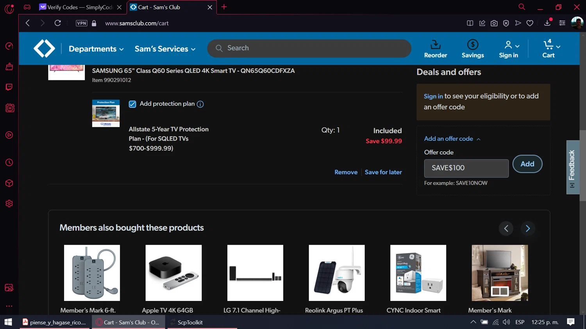This screenshot has width=586, height=329.
Task: Click the Sign in person icon
Action: coord(508,45)
